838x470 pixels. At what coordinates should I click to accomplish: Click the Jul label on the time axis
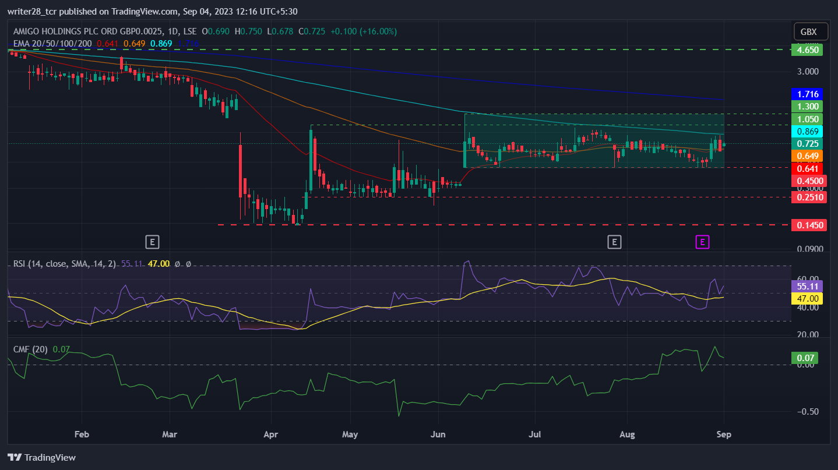[x=535, y=434]
